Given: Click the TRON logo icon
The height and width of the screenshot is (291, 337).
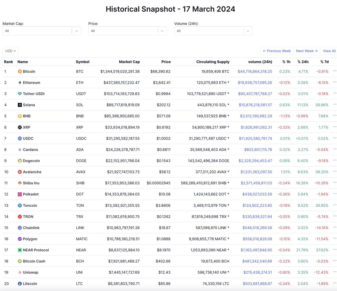Looking at the screenshot, I should point(20,216).
